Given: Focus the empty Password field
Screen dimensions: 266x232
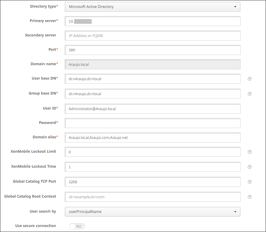Looking at the screenshot, I should coord(152,123).
